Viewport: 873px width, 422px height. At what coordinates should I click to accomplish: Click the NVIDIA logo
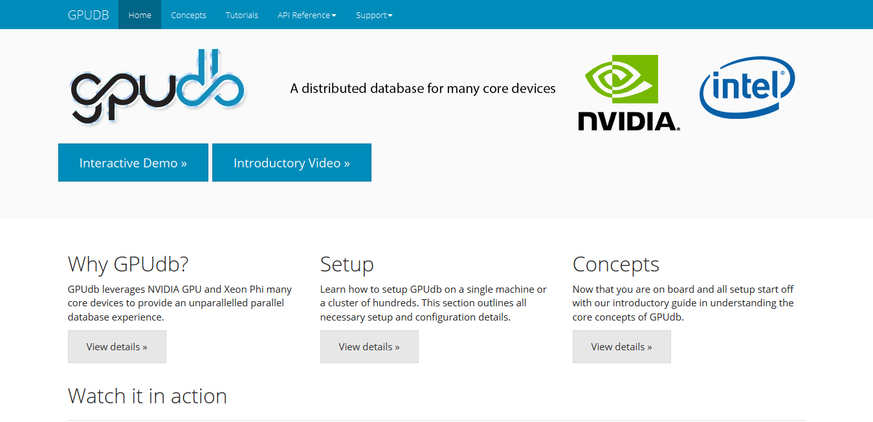tap(628, 93)
